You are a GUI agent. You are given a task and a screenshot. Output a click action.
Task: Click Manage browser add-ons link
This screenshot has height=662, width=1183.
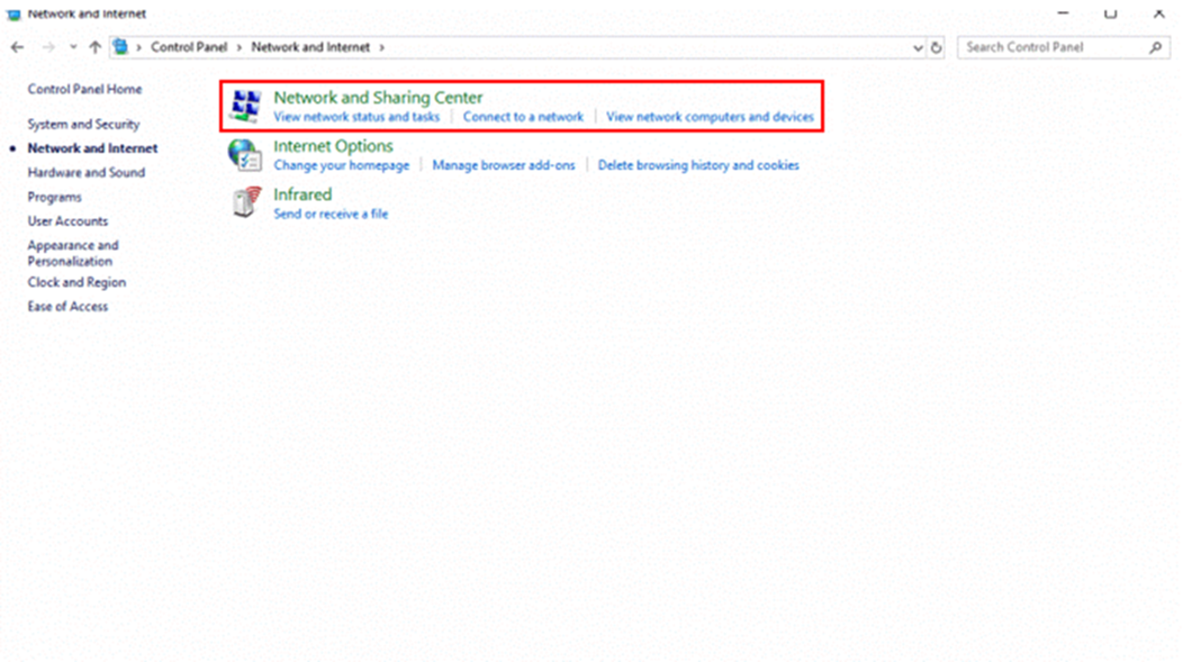point(504,166)
